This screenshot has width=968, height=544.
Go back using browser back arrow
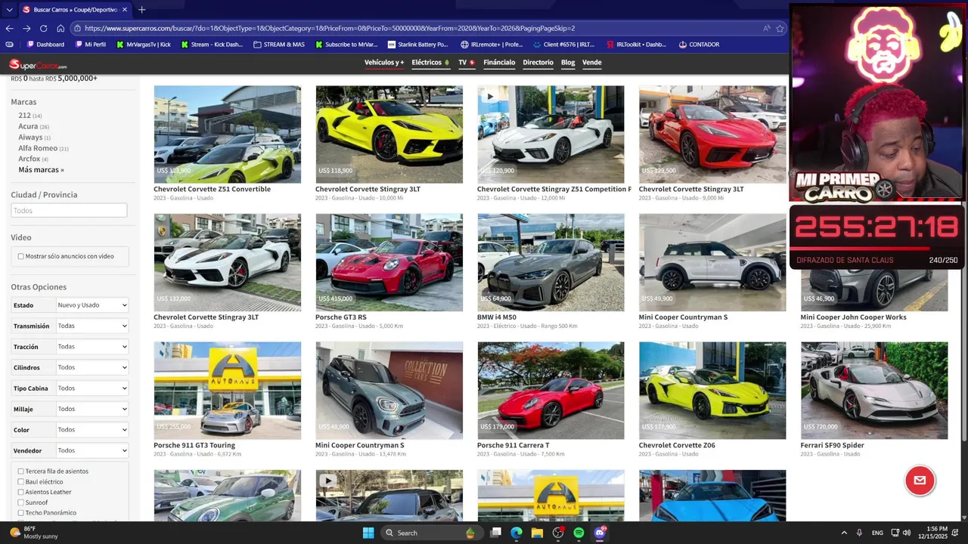(x=9, y=28)
